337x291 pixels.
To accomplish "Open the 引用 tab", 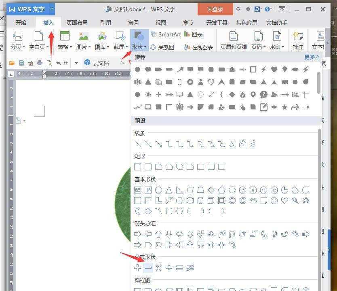I will tap(106, 23).
